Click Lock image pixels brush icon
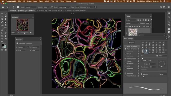171x96 pixels. (x=132, y=26)
